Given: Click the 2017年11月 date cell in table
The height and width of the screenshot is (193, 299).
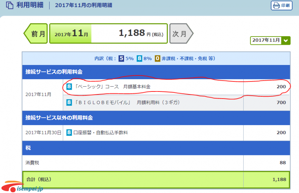Looking at the screenshot, I should 43,94.
